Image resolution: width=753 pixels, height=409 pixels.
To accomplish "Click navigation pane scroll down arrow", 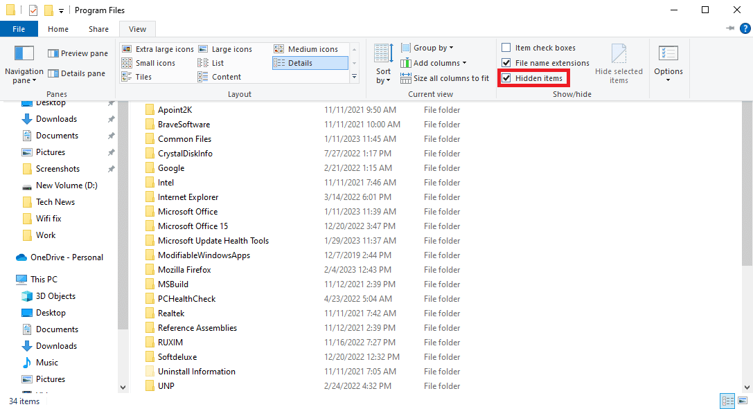I will click(123, 388).
